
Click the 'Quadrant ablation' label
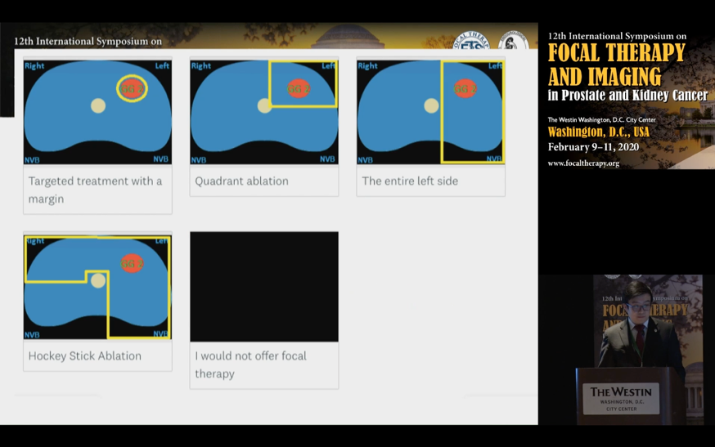pyautogui.click(x=241, y=181)
